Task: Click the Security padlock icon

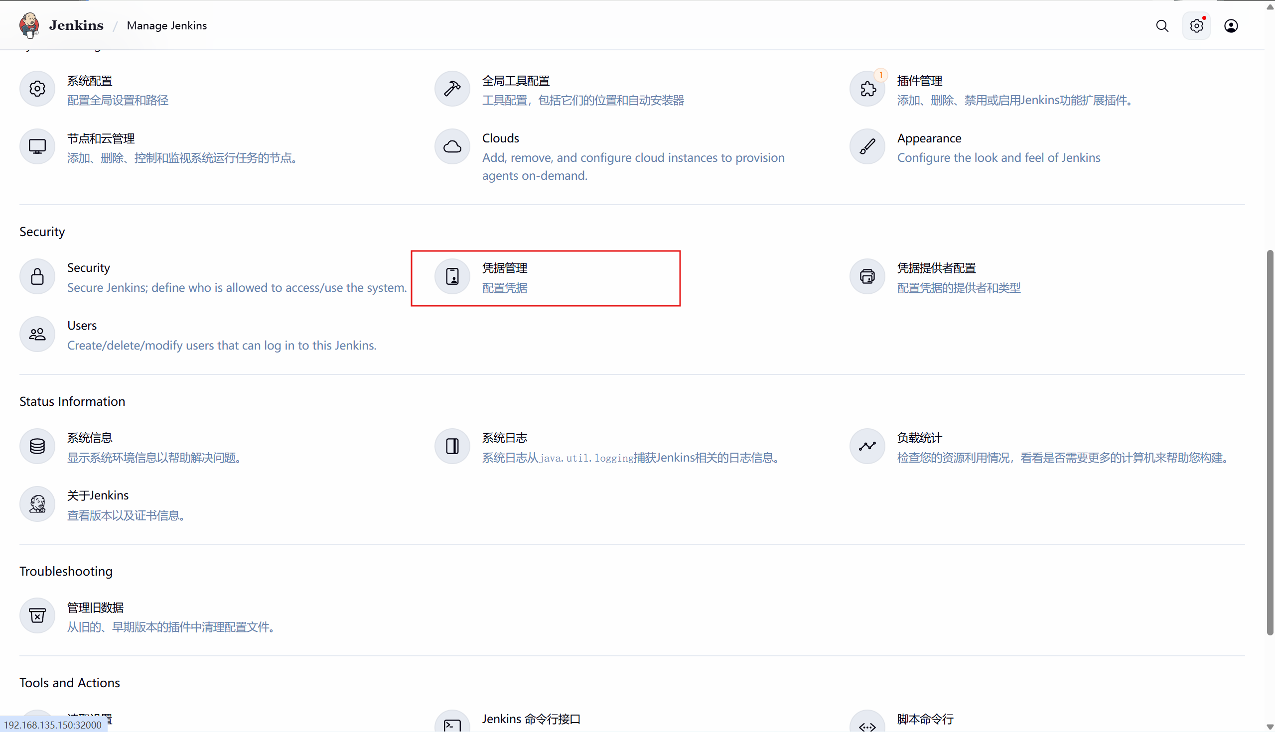Action: pyautogui.click(x=37, y=276)
